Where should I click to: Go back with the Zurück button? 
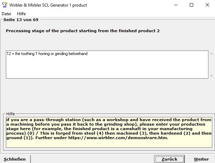coord(169,159)
